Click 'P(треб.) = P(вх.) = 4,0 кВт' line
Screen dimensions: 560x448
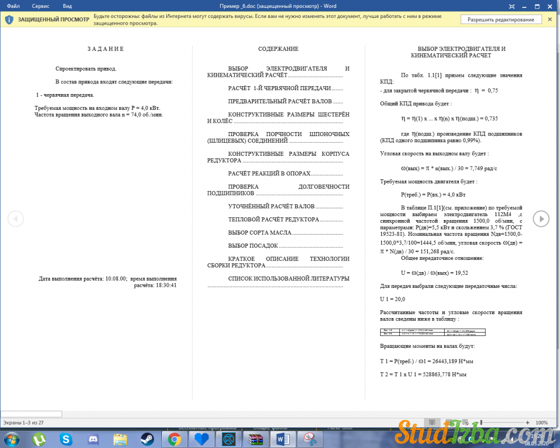tap(433, 195)
